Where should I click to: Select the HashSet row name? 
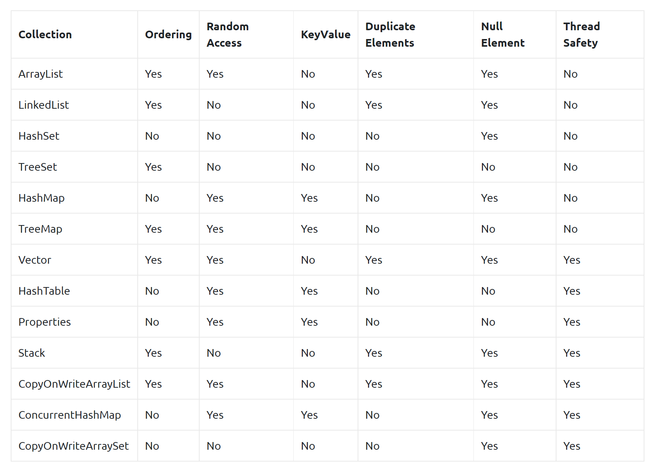pos(39,136)
